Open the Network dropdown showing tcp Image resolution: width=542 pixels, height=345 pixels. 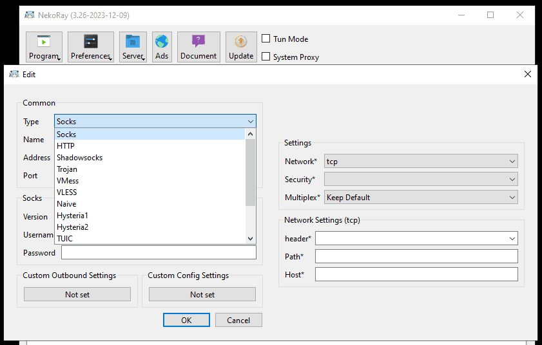pos(421,162)
